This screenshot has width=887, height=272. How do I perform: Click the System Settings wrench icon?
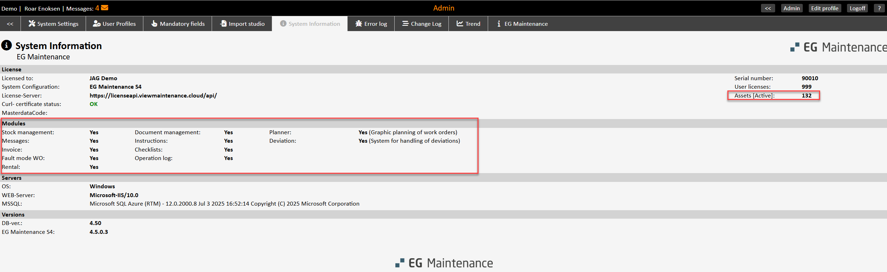[x=32, y=24]
